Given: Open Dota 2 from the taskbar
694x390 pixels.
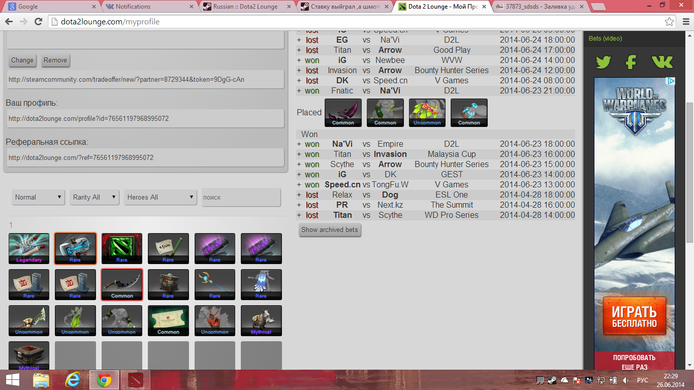Looking at the screenshot, I should tap(136, 380).
